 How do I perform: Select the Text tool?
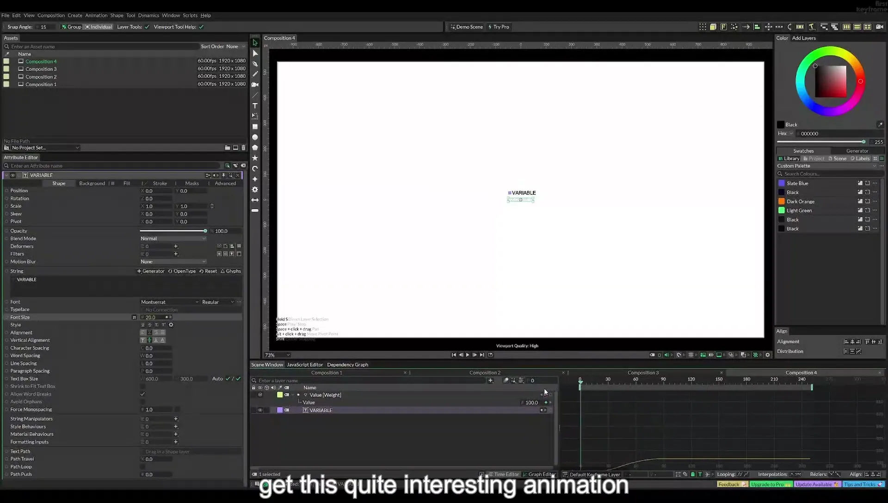[x=255, y=106]
